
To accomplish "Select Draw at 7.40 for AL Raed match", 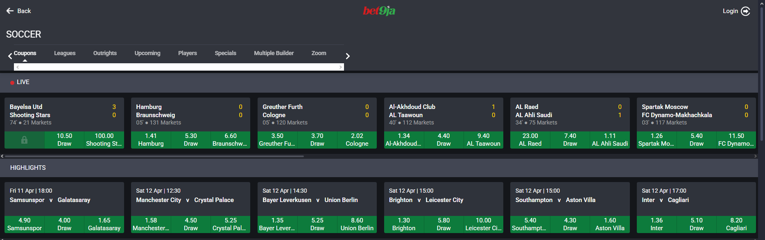I will 570,140.
